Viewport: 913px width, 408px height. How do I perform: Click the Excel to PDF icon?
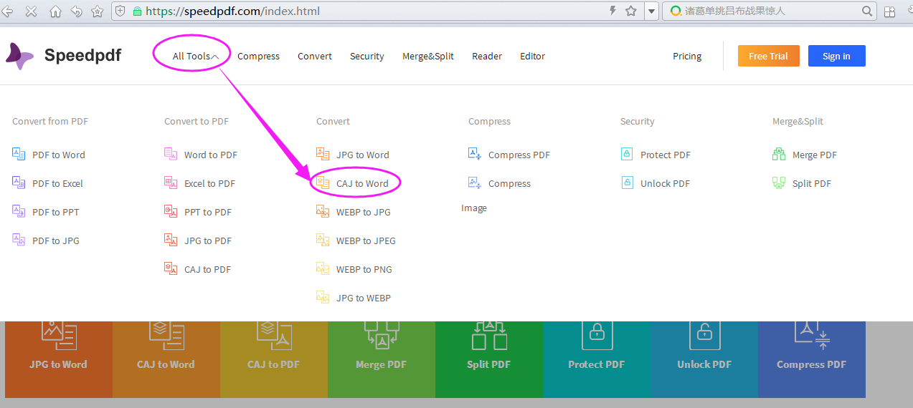(171, 183)
